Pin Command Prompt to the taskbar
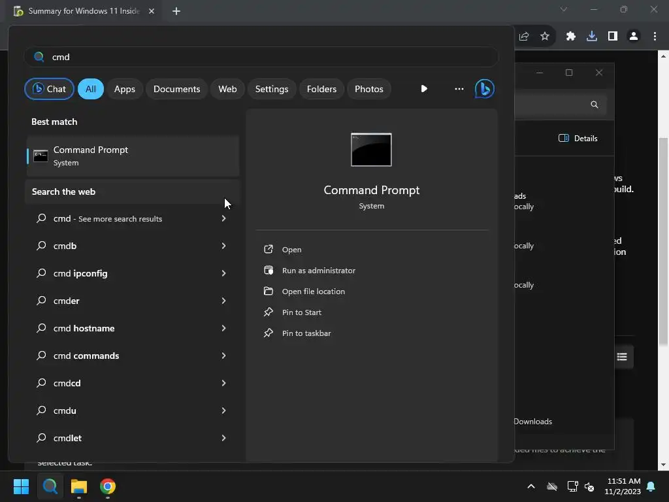669x502 pixels. click(306, 333)
